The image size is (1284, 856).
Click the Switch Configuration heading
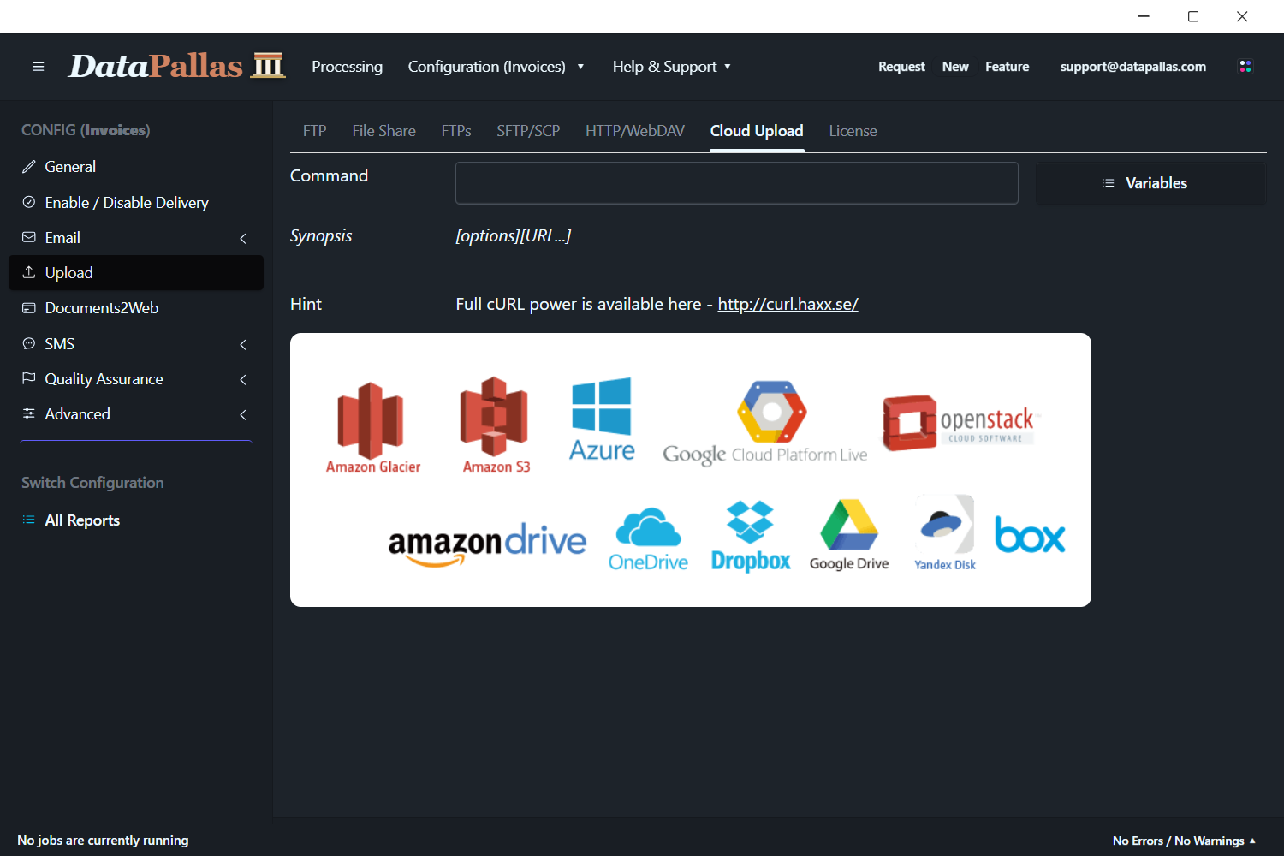[x=92, y=483]
